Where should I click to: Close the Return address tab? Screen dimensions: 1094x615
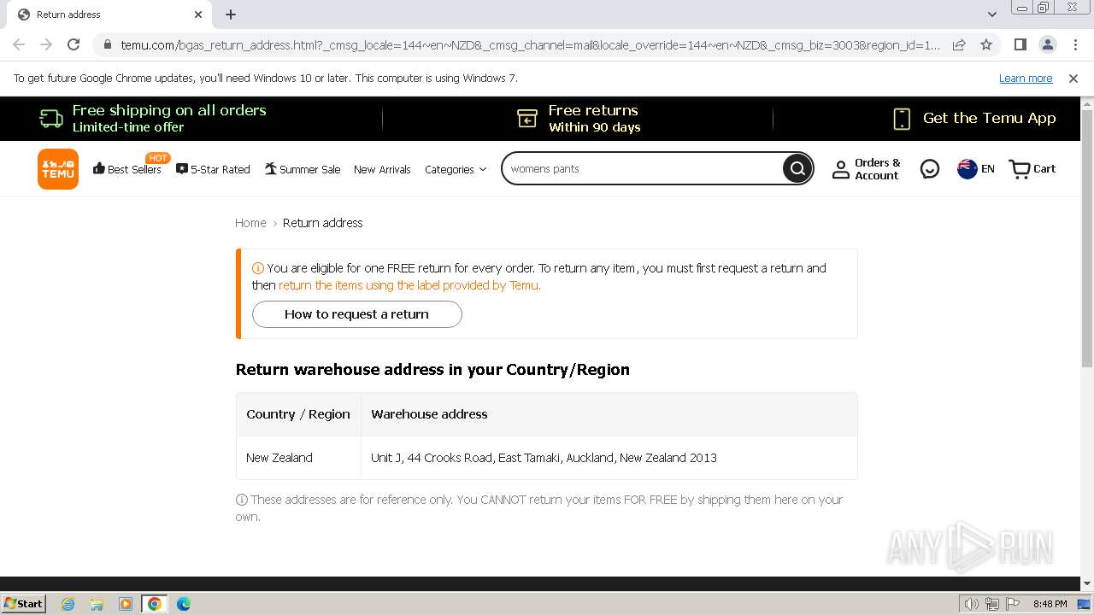point(198,15)
